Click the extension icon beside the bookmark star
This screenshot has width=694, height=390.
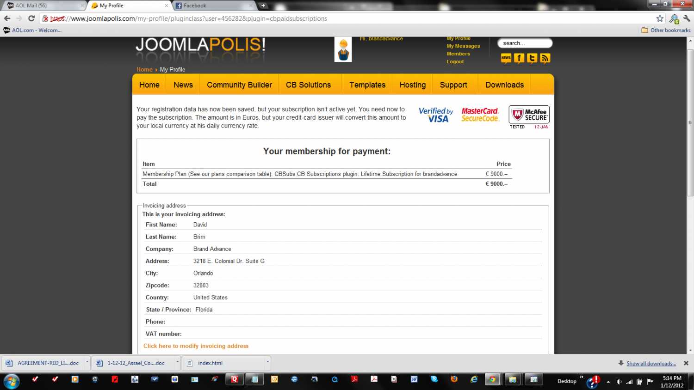click(x=674, y=19)
